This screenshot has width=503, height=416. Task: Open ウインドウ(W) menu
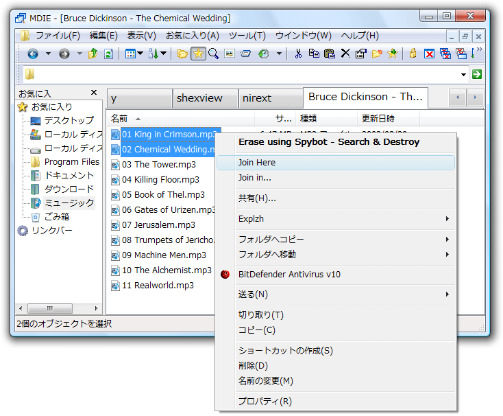point(304,36)
